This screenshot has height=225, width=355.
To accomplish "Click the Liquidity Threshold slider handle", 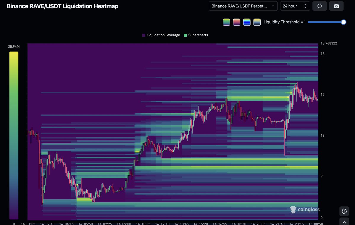I will (x=343, y=22).
